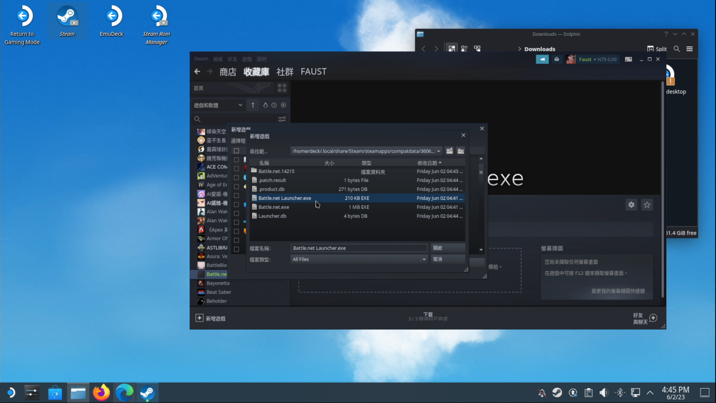Go forward with Steam's right arrow

(x=210, y=72)
